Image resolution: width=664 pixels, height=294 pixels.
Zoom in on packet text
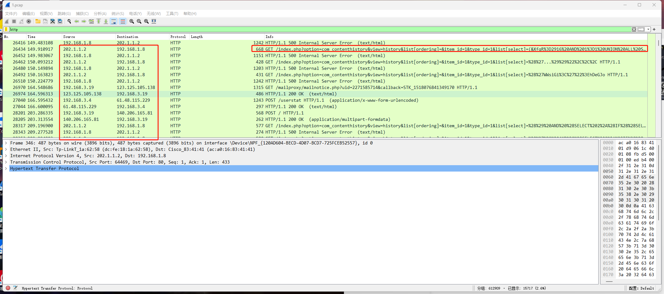pos(132,21)
